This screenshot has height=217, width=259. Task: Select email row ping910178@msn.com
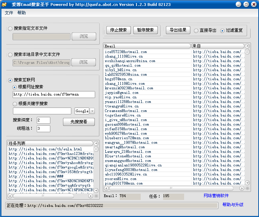point(174,184)
